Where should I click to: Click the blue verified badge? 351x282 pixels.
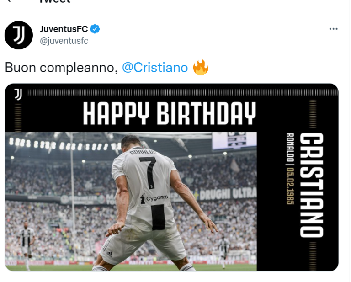click(95, 29)
